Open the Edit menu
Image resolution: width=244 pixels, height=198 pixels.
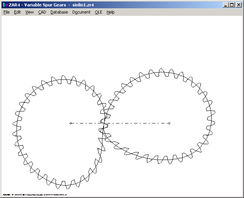point(17,12)
